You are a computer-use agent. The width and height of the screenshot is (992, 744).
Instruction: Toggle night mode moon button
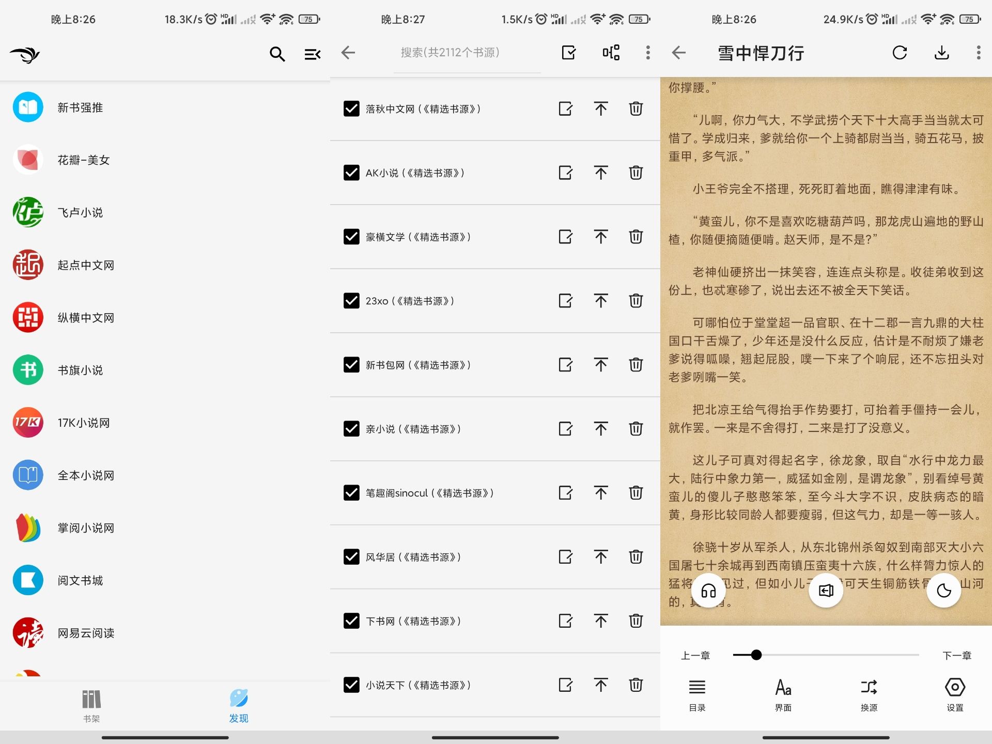[x=944, y=591]
